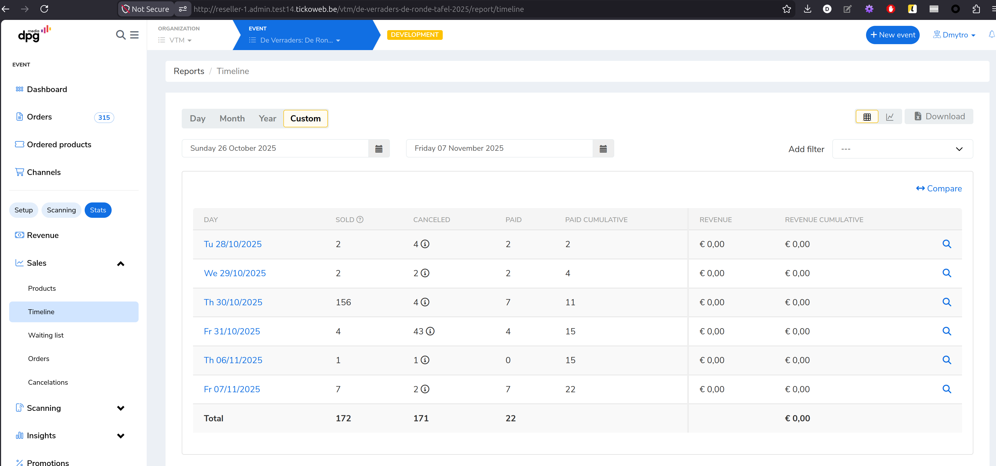Select the Month period option
Image resolution: width=996 pixels, height=466 pixels.
[232, 118]
